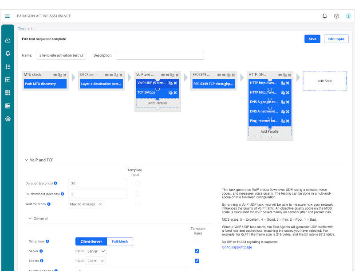Open the notifications bell in top bar

(x=324, y=16)
